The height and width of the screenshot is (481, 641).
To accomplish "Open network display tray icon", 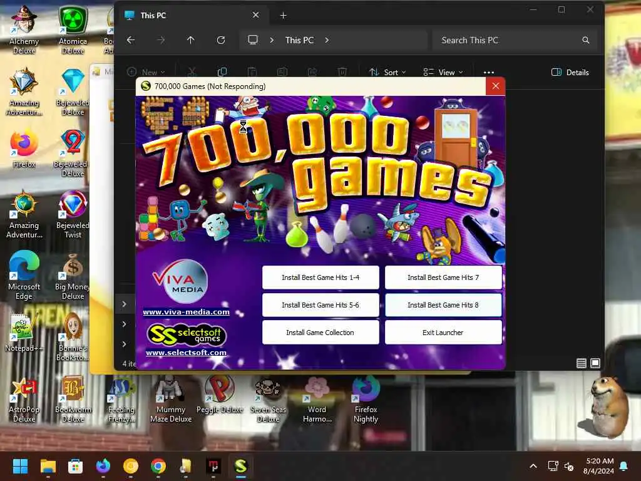I will 553,466.
